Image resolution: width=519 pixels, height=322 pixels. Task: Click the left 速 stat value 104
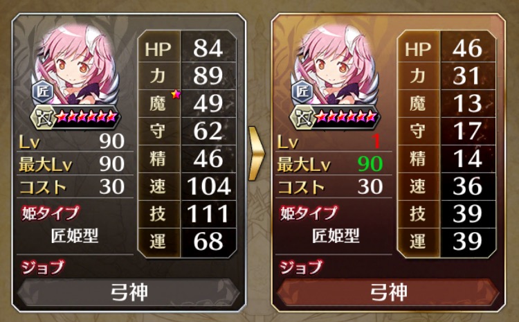click(209, 186)
